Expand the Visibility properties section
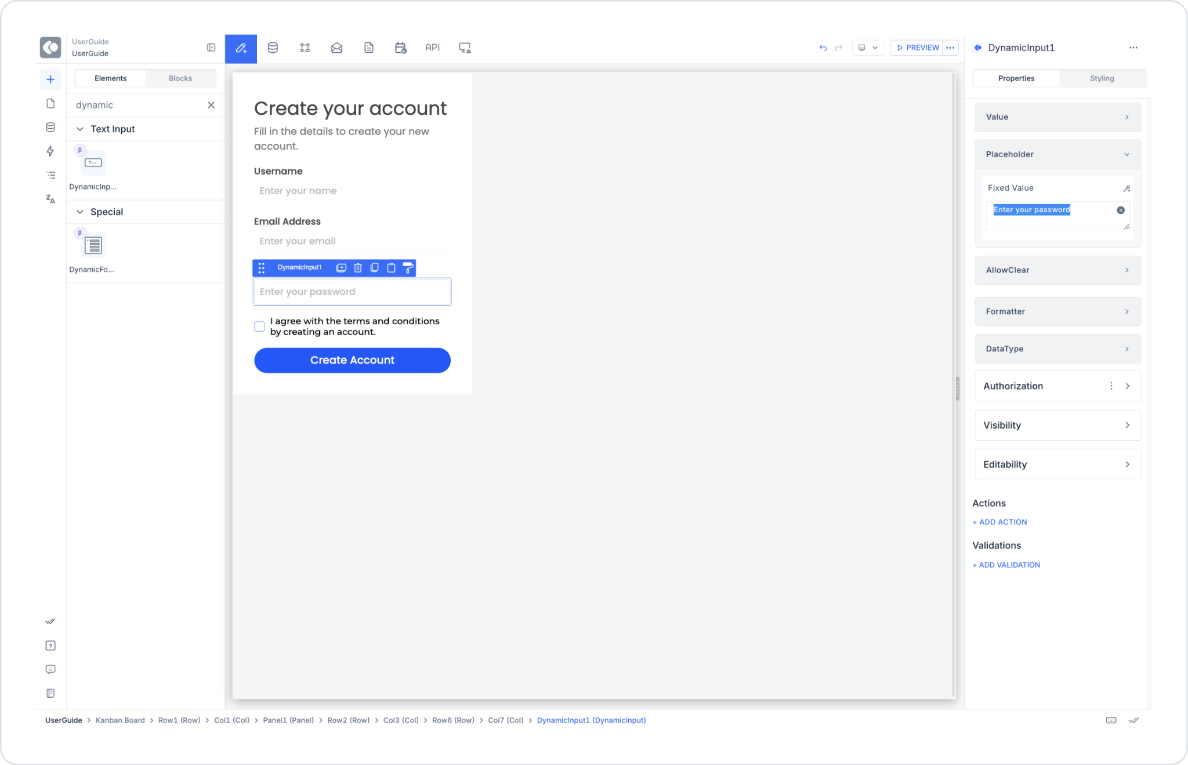 (x=1057, y=425)
